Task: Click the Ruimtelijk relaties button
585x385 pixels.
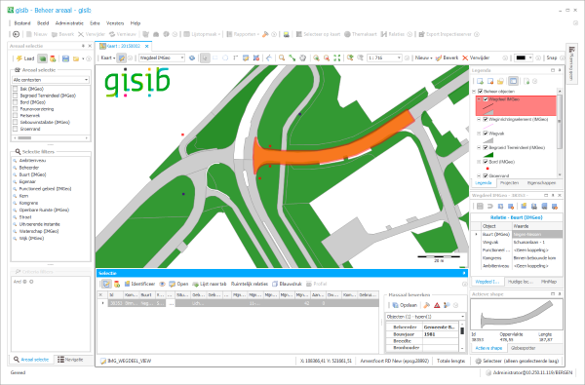Action: [x=250, y=284]
